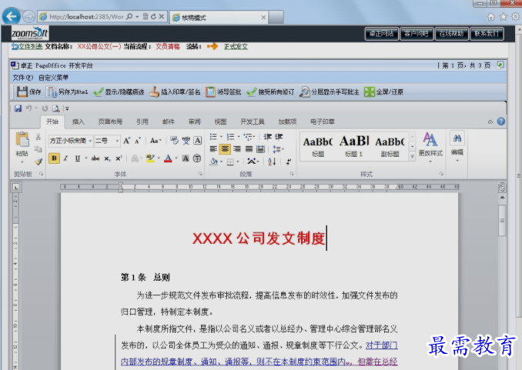Click the cut scissors icon
Viewport: 522px width, 370px height.
[38, 137]
